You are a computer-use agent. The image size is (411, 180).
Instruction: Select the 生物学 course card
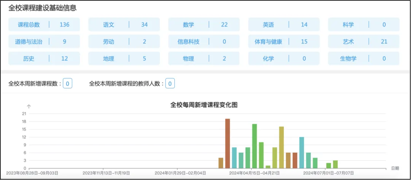pyautogui.click(x=364, y=59)
